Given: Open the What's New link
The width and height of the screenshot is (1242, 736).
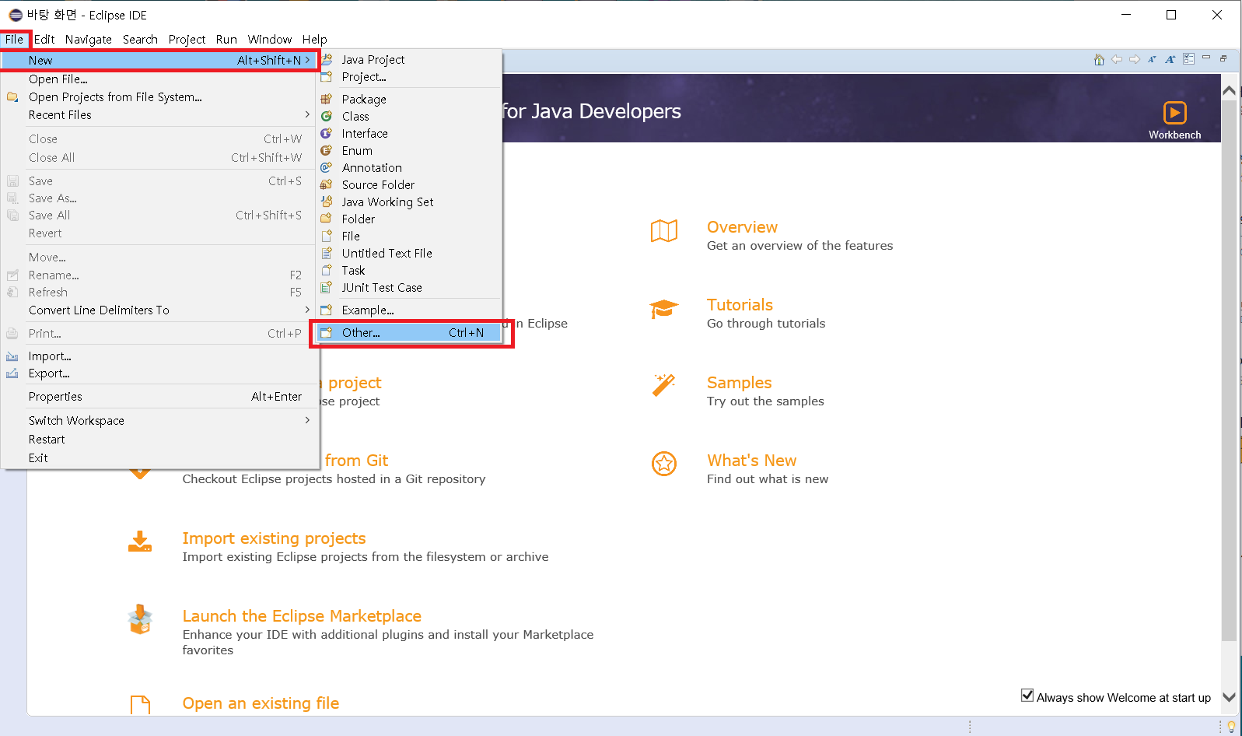Looking at the screenshot, I should pyautogui.click(x=751, y=461).
